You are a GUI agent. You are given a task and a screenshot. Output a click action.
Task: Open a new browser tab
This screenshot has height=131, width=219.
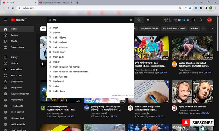[x=77, y=3]
